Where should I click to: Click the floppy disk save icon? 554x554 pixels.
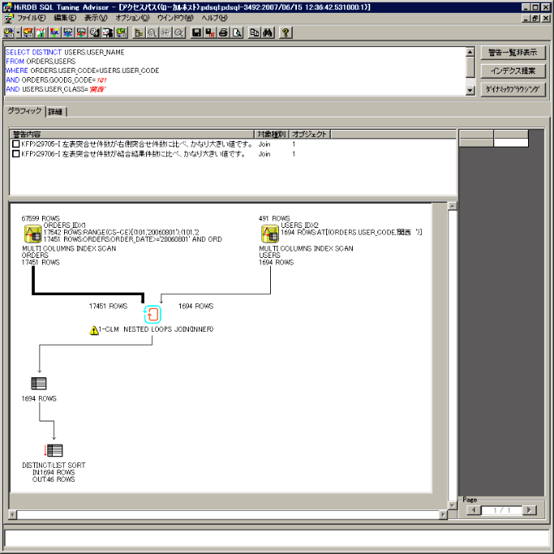tap(197, 33)
